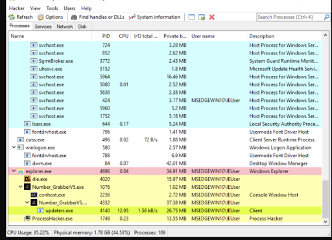
Task: Select svchost.exe with PID 1752
Action: tap(165, 116)
